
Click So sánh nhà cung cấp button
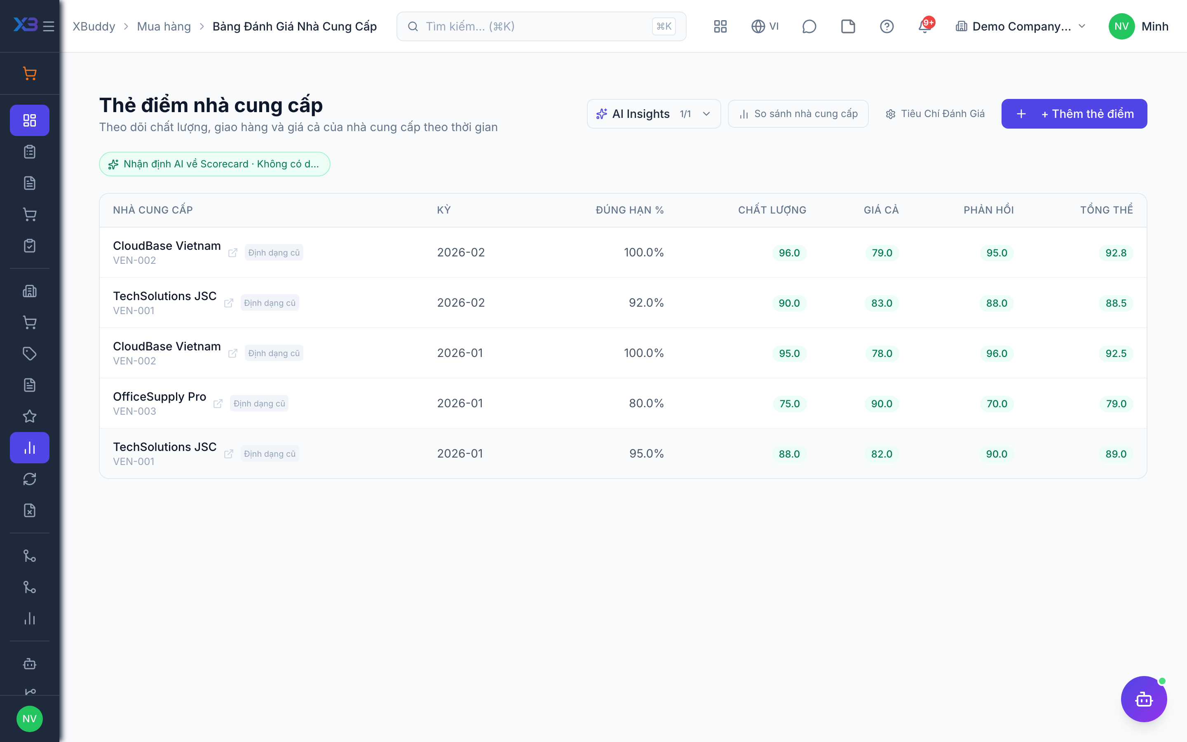(798, 114)
